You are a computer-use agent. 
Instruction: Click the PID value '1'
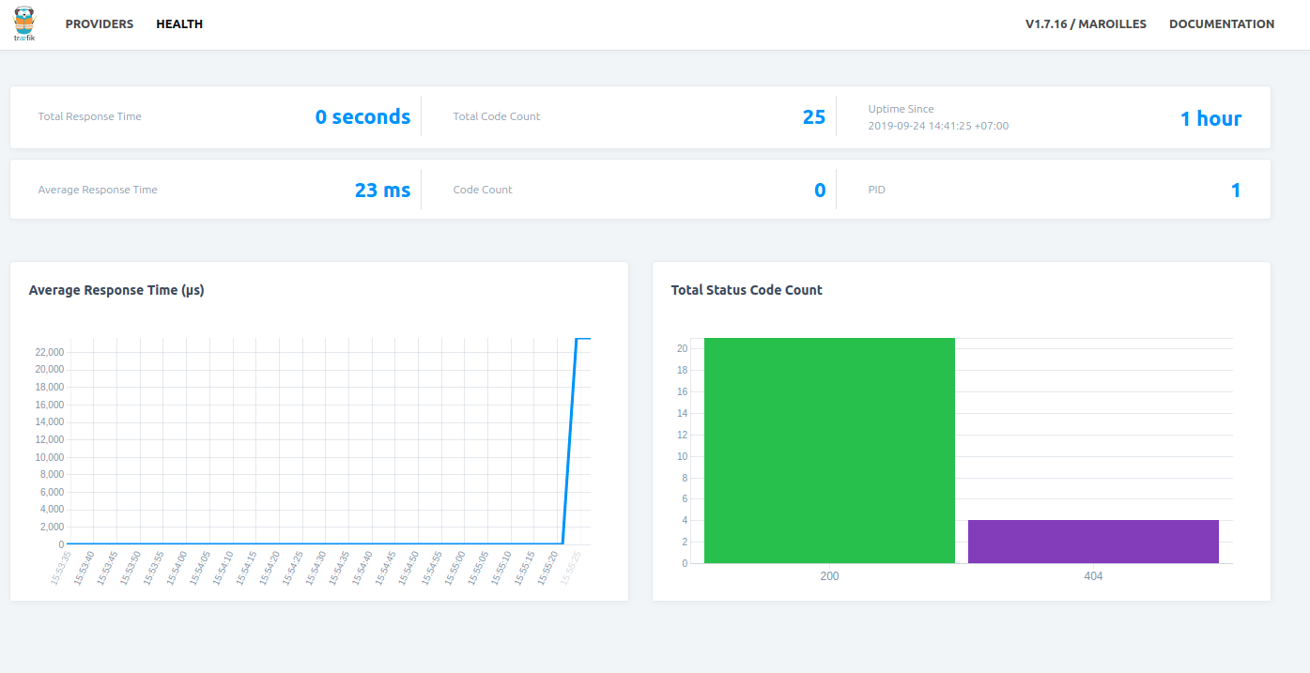pyautogui.click(x=1236, y=191)
